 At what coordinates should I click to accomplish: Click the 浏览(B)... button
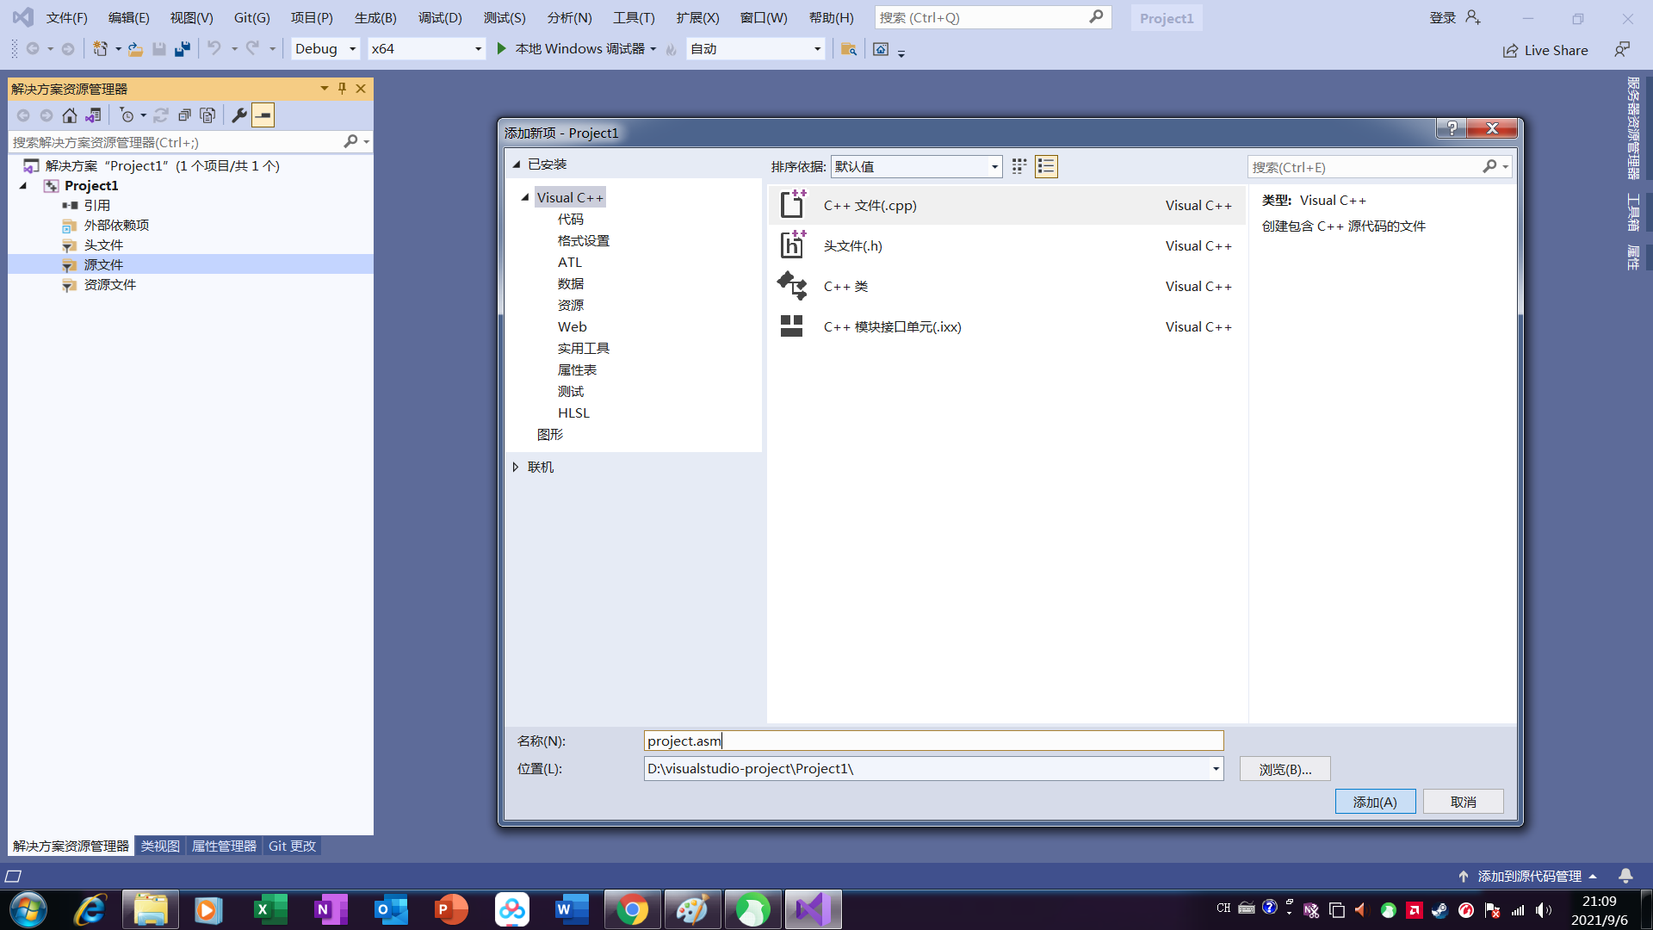click(x=1285, y=769)
